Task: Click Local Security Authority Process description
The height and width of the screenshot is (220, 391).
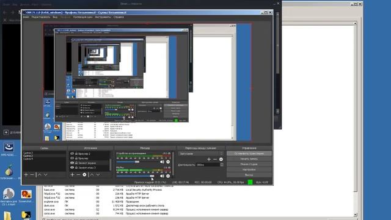Action: pos(144,190)
